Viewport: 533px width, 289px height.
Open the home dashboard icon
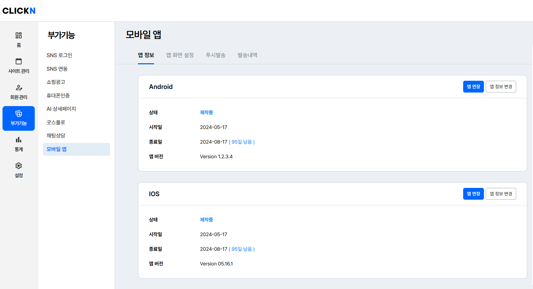(x=19, y=35)
